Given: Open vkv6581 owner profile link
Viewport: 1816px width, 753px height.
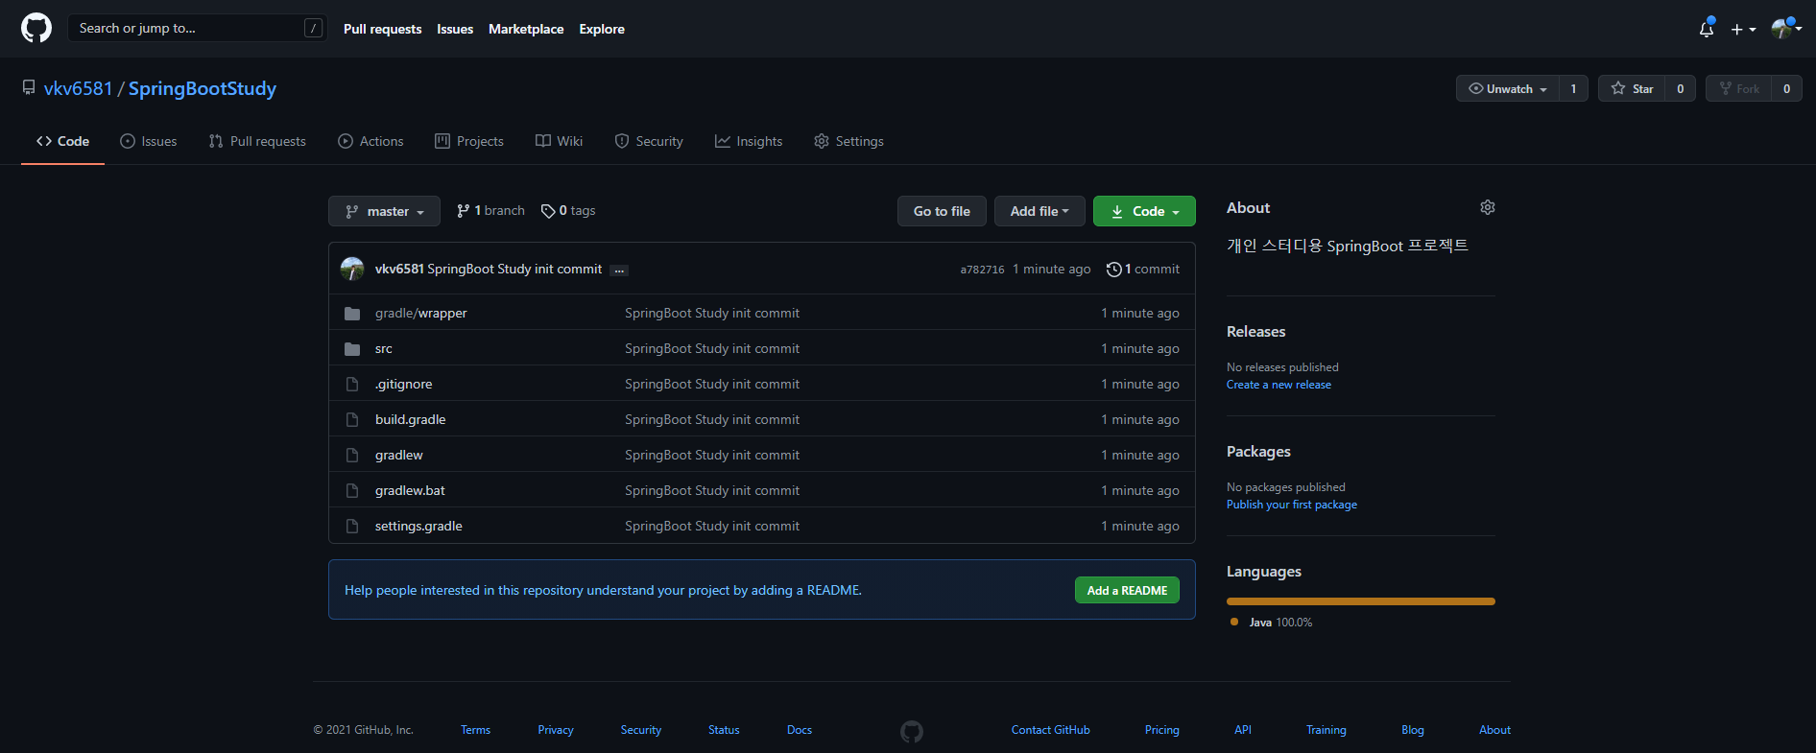Looking at the screenshot, I should (x=79, y=88).
